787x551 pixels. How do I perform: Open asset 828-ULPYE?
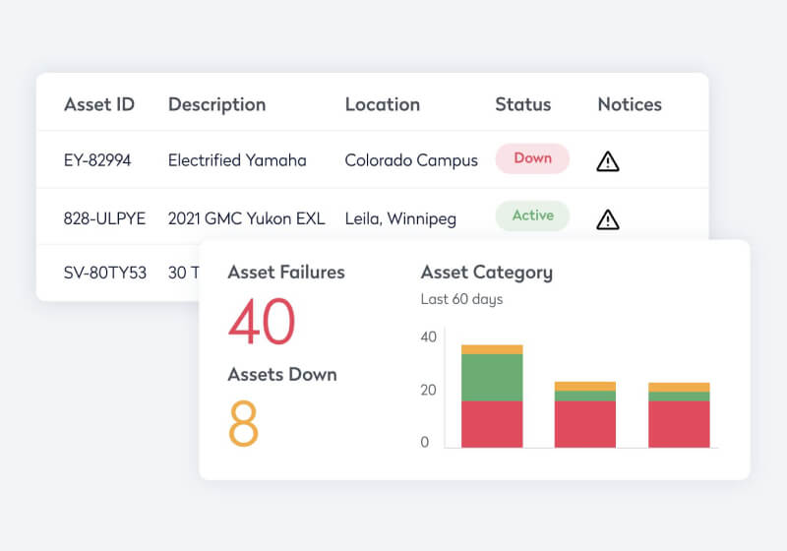[x=104, y=218]
